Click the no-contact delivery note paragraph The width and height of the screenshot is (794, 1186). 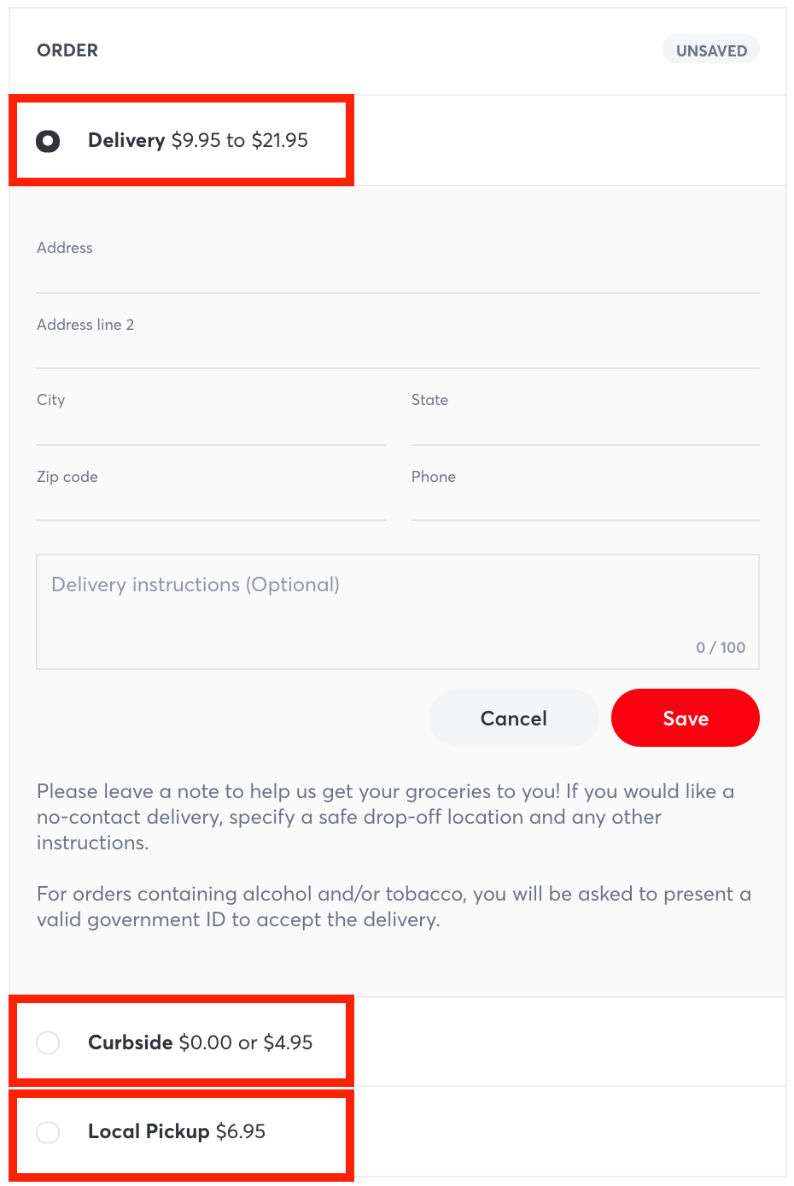[x=384, y=817]
